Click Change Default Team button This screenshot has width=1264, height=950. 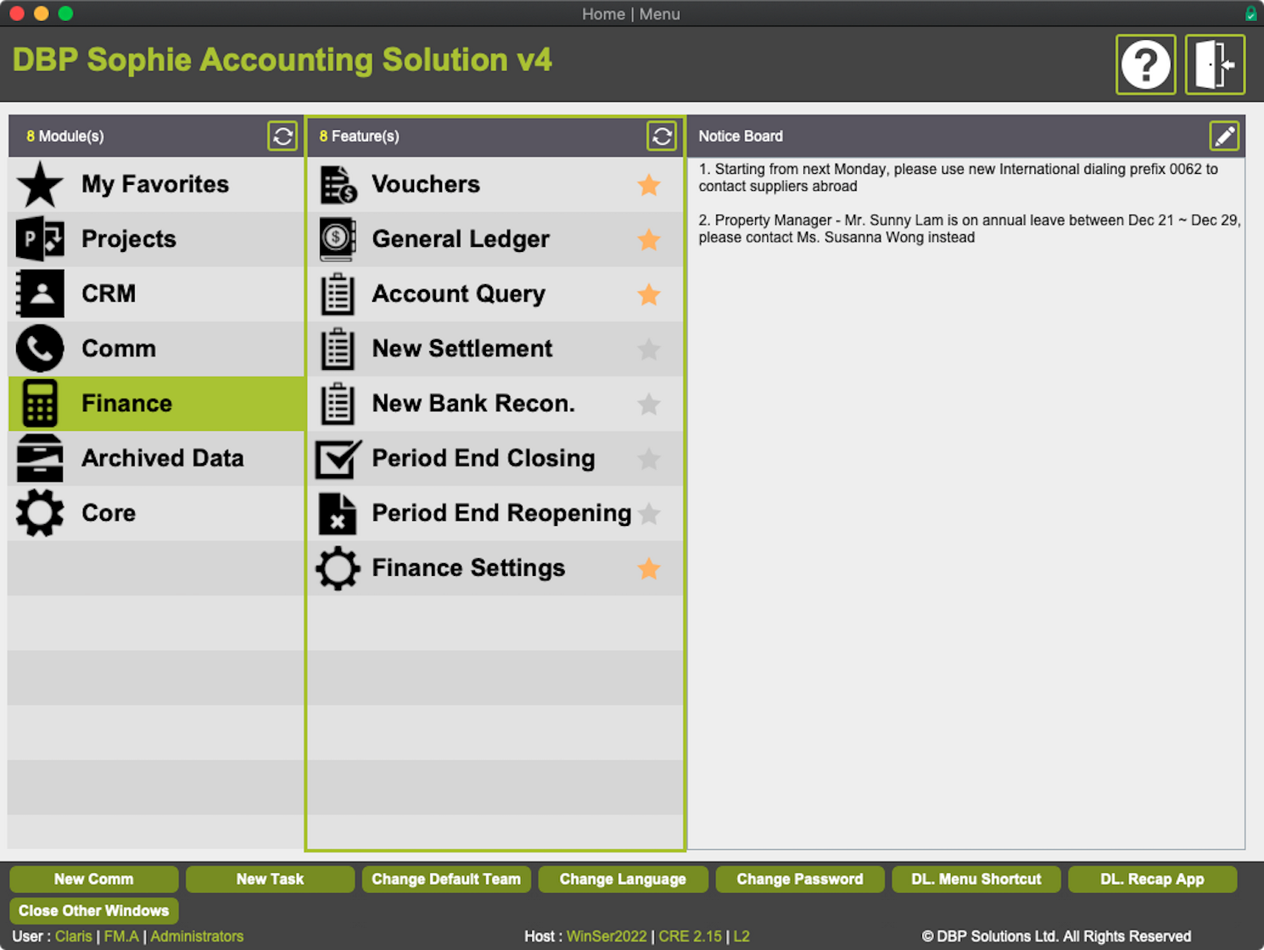click(446, 879)
